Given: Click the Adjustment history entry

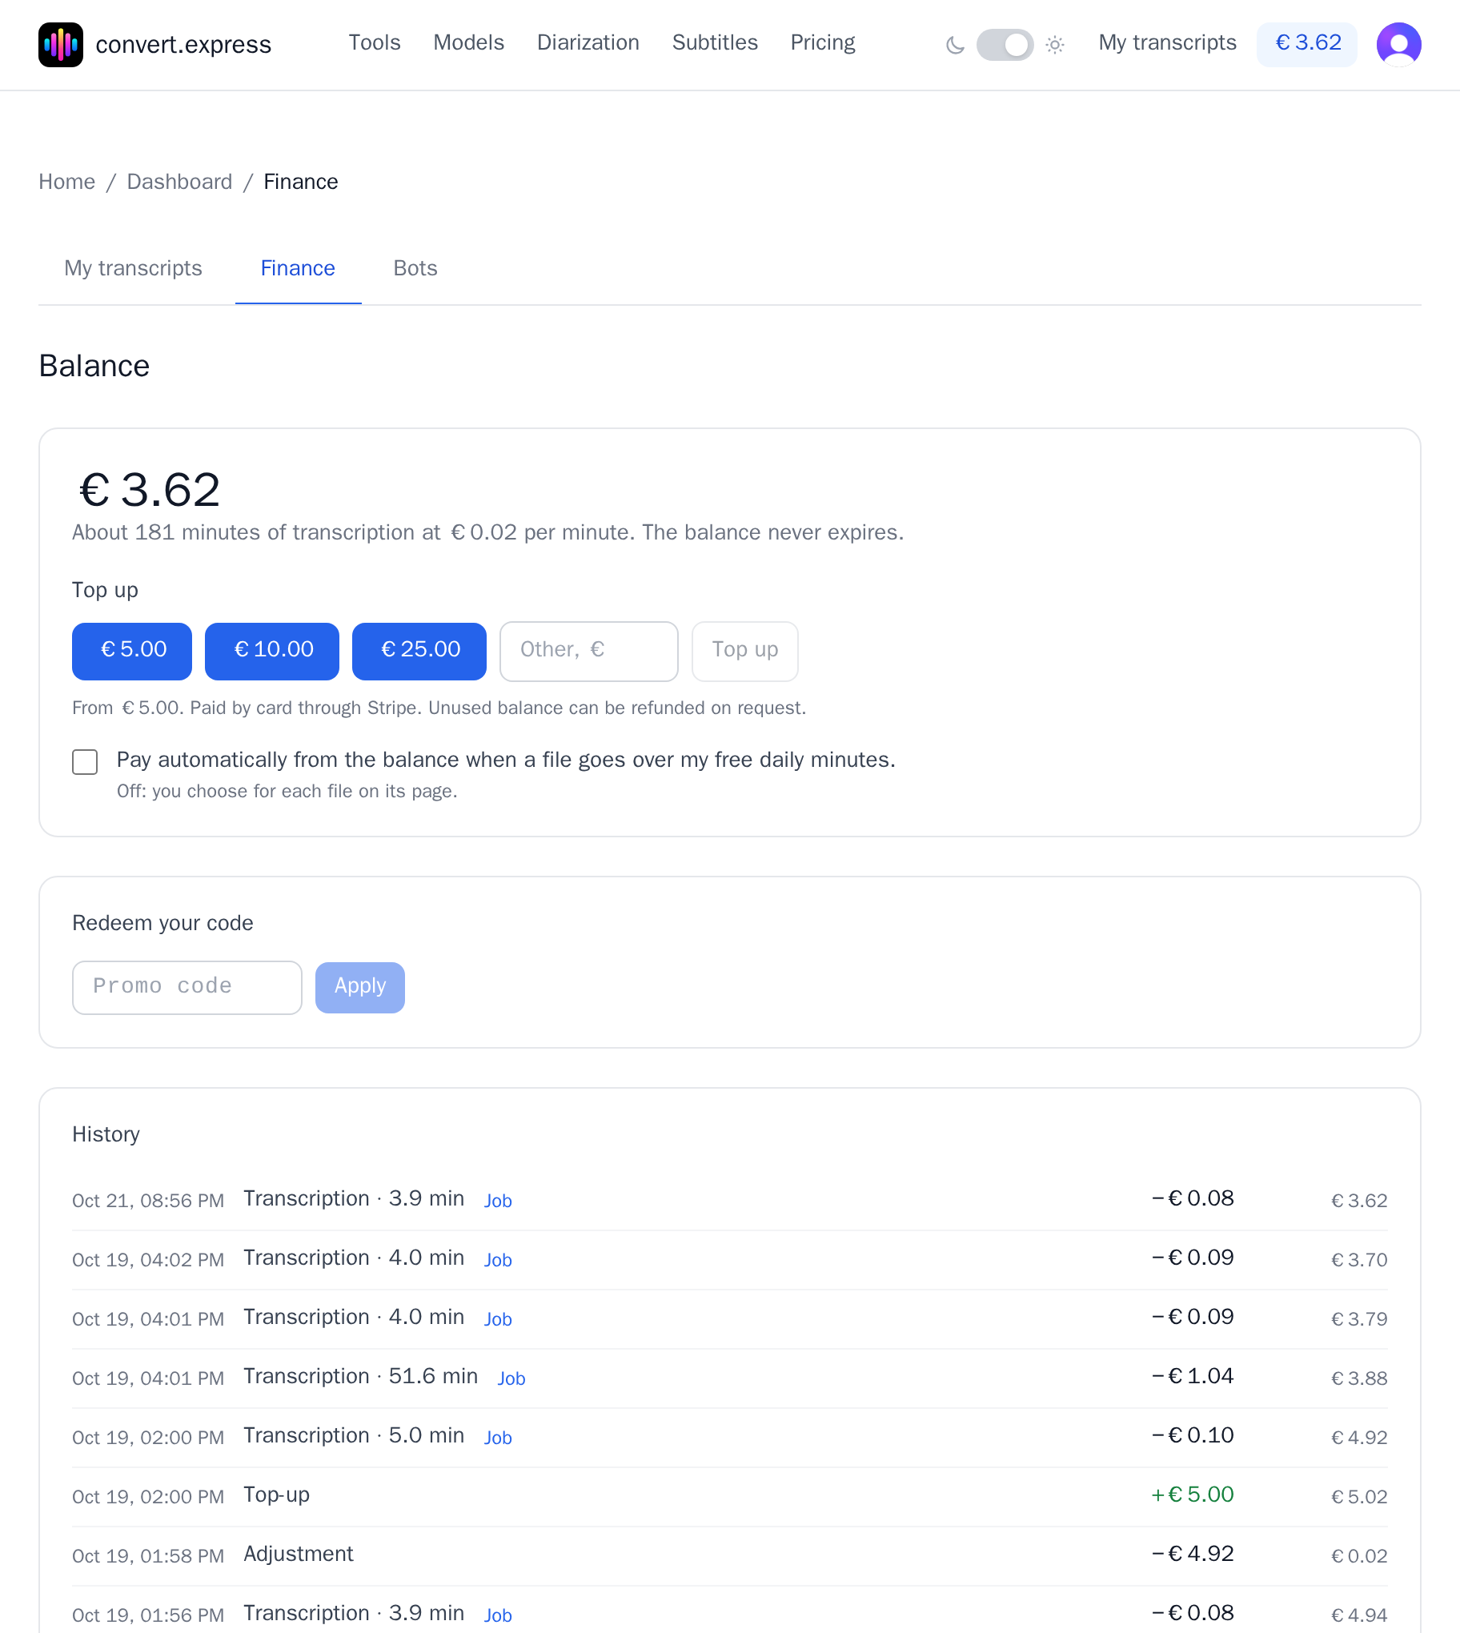Looking at the screenshot, I should pyautogui.click(x=299, y=1554).
